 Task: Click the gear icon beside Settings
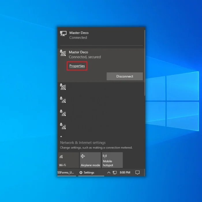tap(81, 173)
